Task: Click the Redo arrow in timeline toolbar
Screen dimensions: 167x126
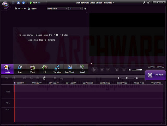Action: point(14,78)
